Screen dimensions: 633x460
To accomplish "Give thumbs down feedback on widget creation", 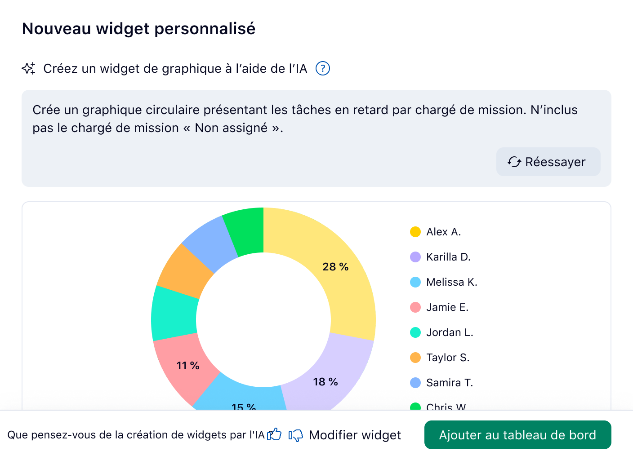I will 297,435.
